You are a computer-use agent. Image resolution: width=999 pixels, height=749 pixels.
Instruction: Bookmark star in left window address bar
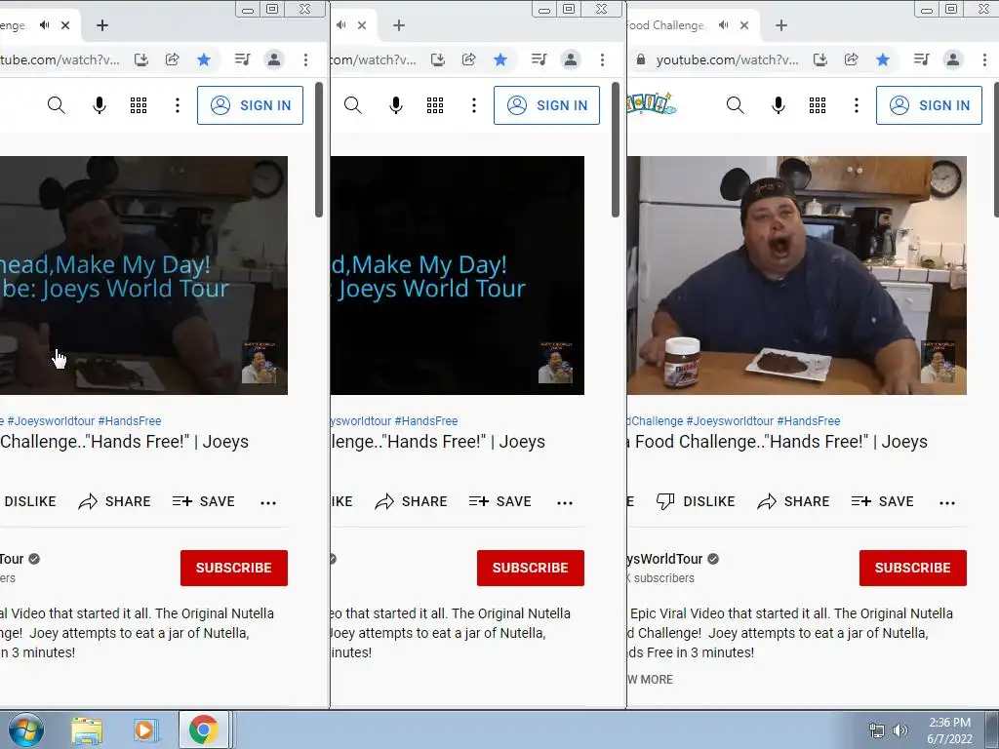(x=204, y=59)
